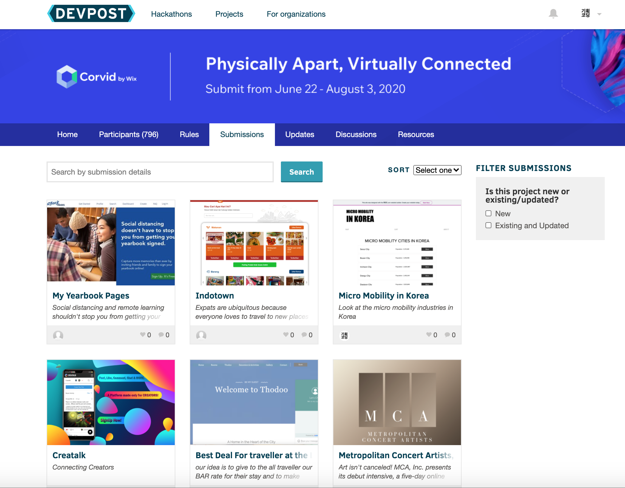
Task: Open the notifications bell
Action: 553,14
